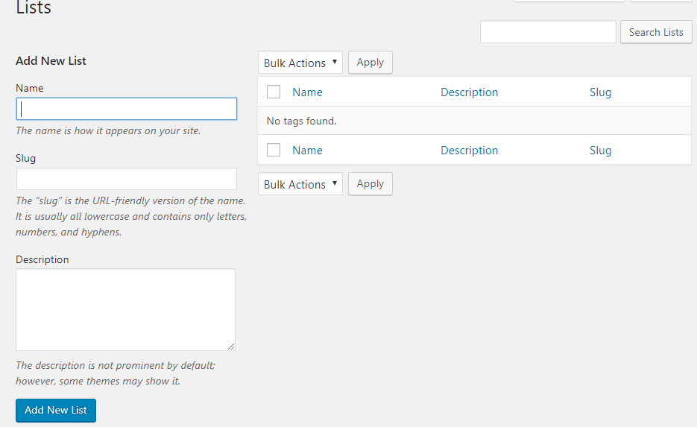Click the search box beside Search Lists
697x427 pixels.
pyautogui.click(x=548, y=32)
